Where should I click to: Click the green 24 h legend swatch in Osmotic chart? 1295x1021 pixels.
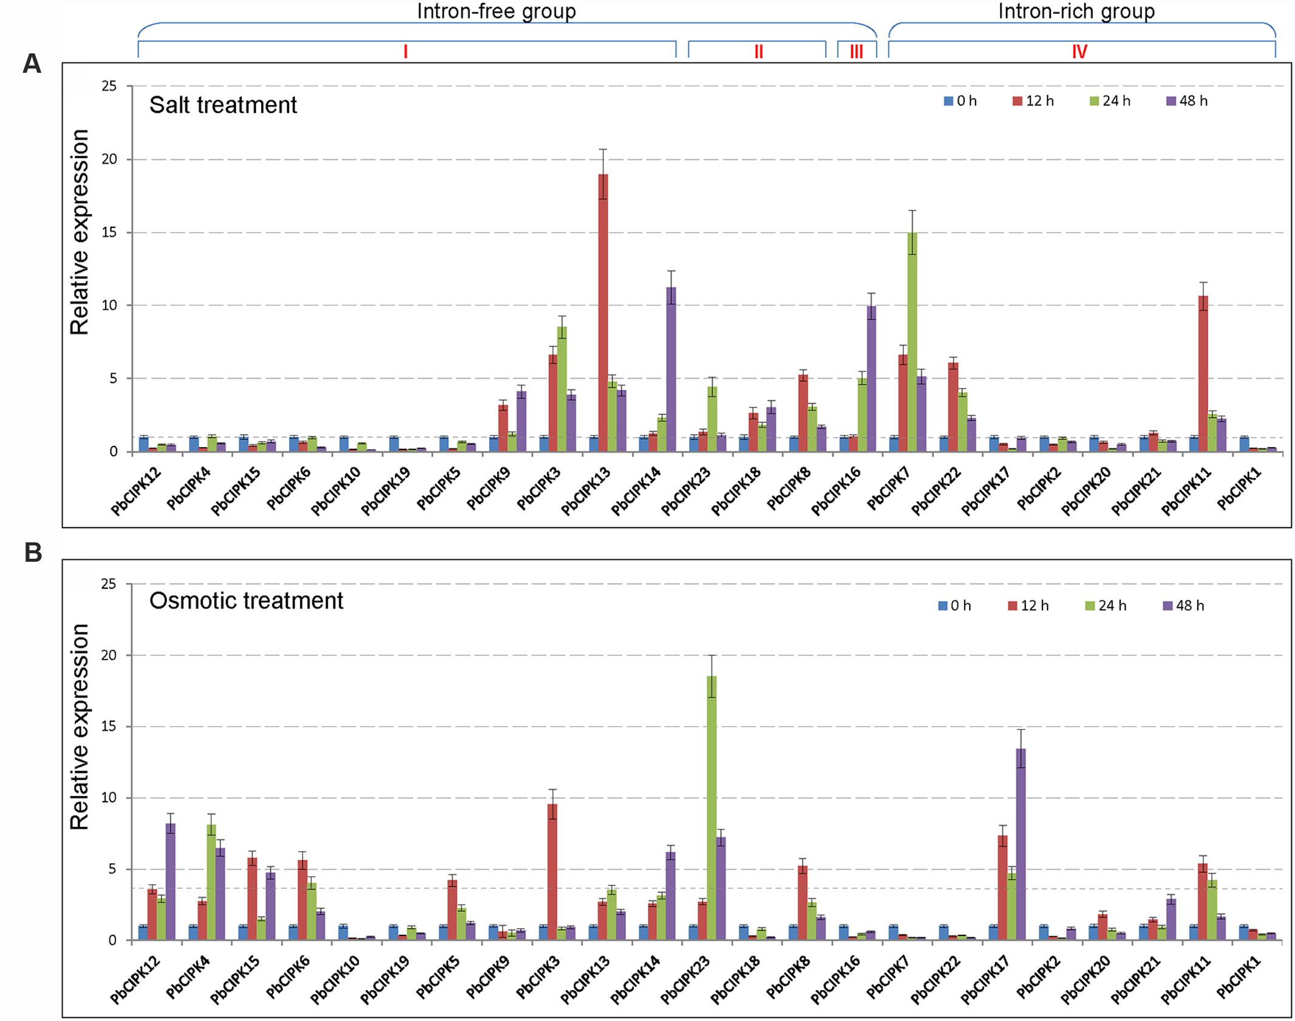1090,605
